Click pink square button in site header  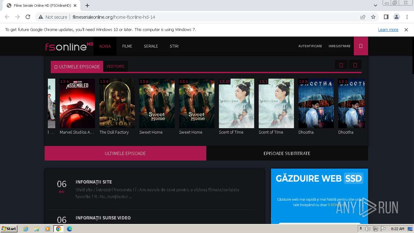(x=361, y=46)
